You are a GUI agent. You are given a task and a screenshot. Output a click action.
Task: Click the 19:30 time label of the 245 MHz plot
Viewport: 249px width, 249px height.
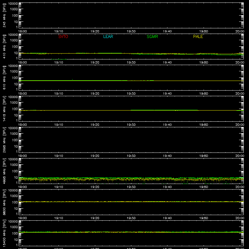pos(131,31)
